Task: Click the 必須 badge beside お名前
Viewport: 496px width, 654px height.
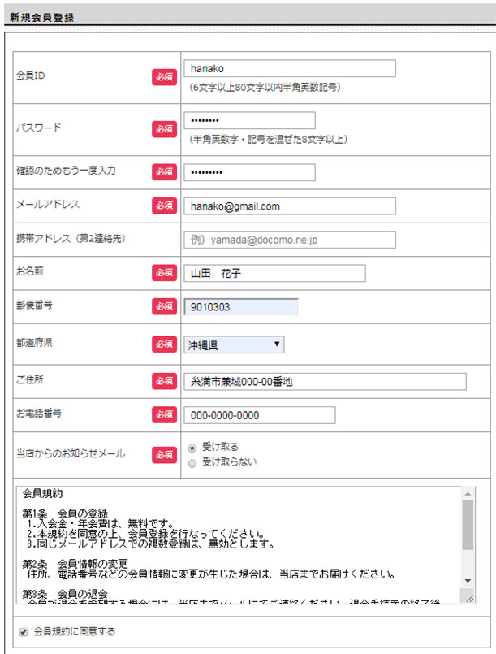Action: point(164,272)
